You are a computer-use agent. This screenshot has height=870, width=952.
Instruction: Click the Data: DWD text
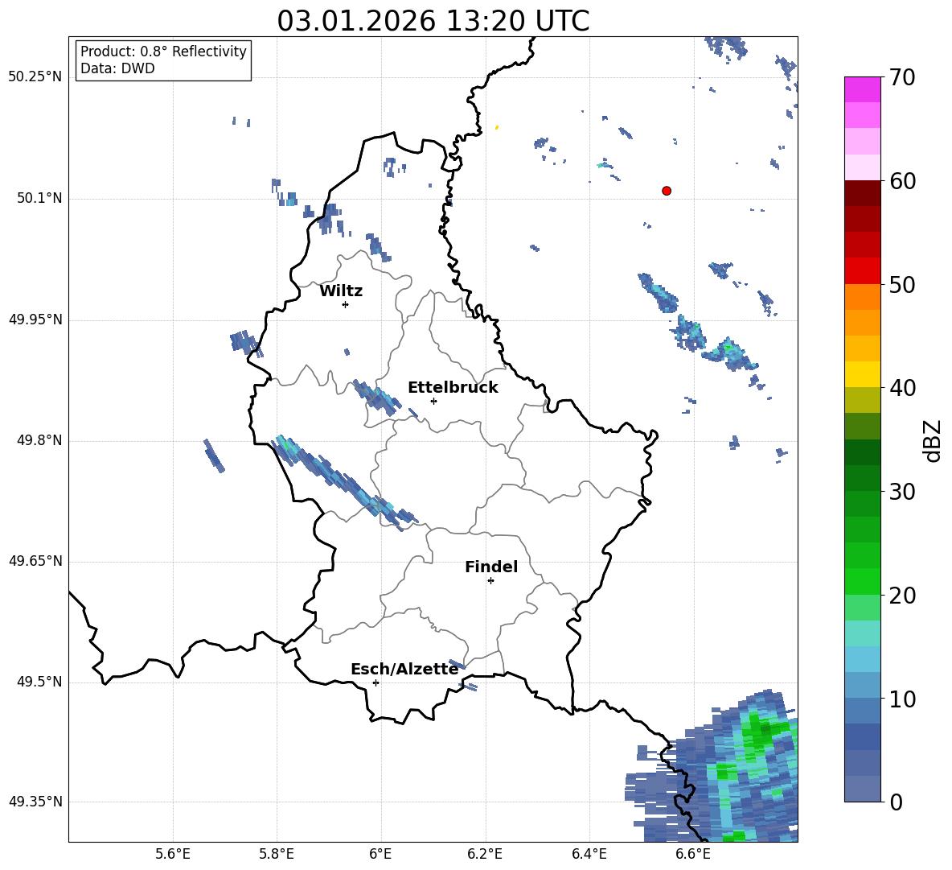[x=117, y=68]
